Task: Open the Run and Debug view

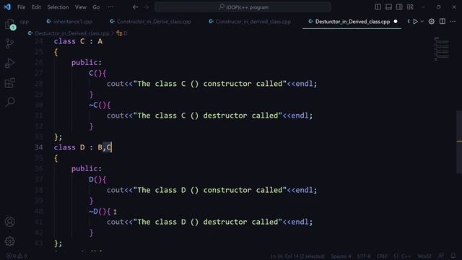Action: click(9, 63)
